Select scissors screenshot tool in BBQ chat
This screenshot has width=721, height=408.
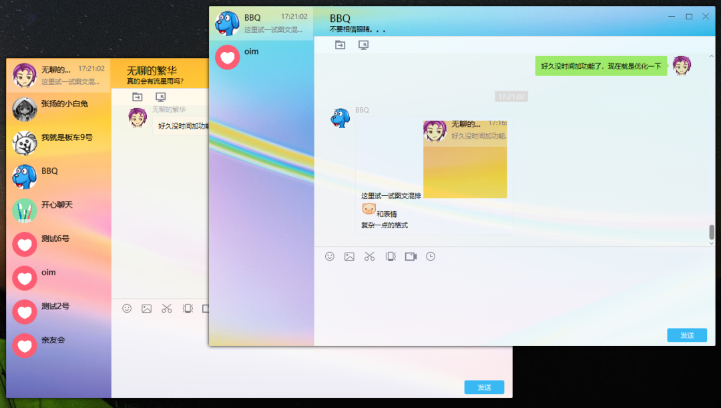[x=369, y=257]
